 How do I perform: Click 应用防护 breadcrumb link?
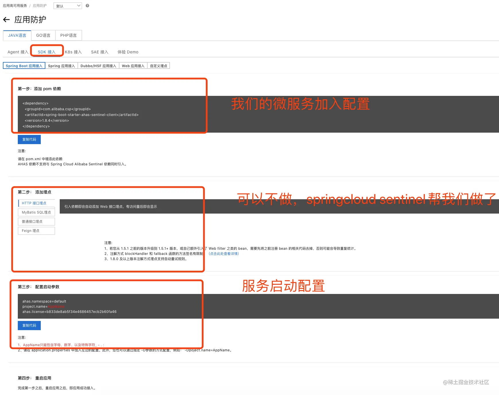pos(40,6)
